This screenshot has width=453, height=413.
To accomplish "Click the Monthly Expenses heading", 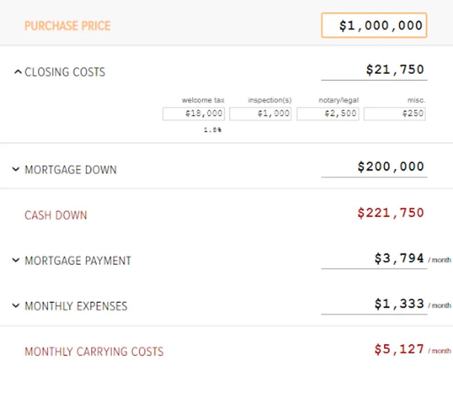I will pos(76,306).
